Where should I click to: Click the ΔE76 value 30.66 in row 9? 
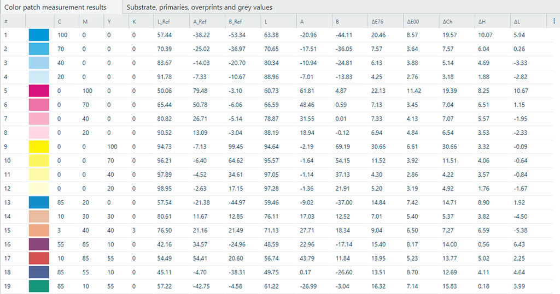[x=378, y=147]
